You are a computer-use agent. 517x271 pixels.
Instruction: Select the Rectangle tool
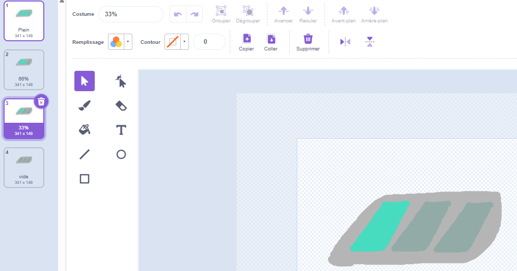click(85, 179)
